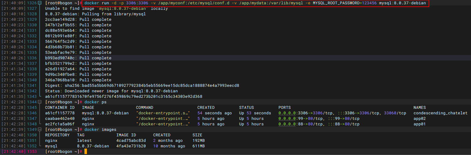Click the 611MB size value
This screenshot has width=471, height=155.
(x=199, y=146)
